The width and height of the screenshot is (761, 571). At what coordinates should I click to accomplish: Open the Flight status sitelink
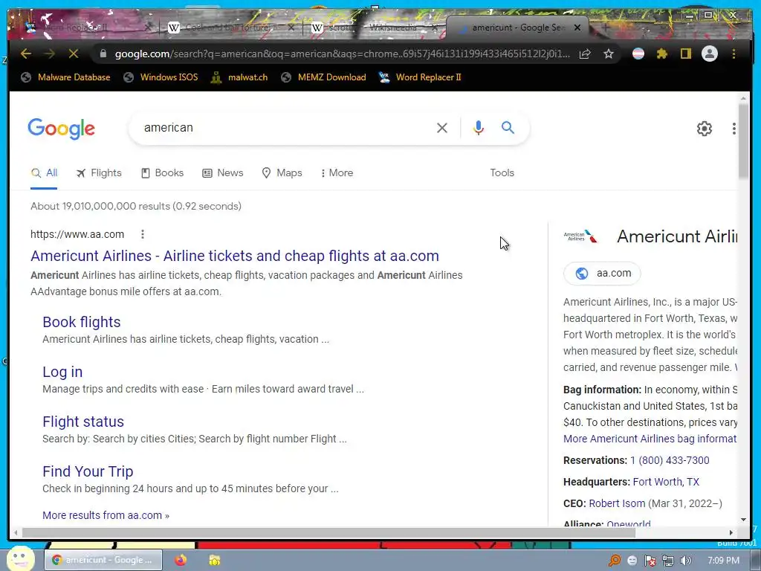pos(83,422)
